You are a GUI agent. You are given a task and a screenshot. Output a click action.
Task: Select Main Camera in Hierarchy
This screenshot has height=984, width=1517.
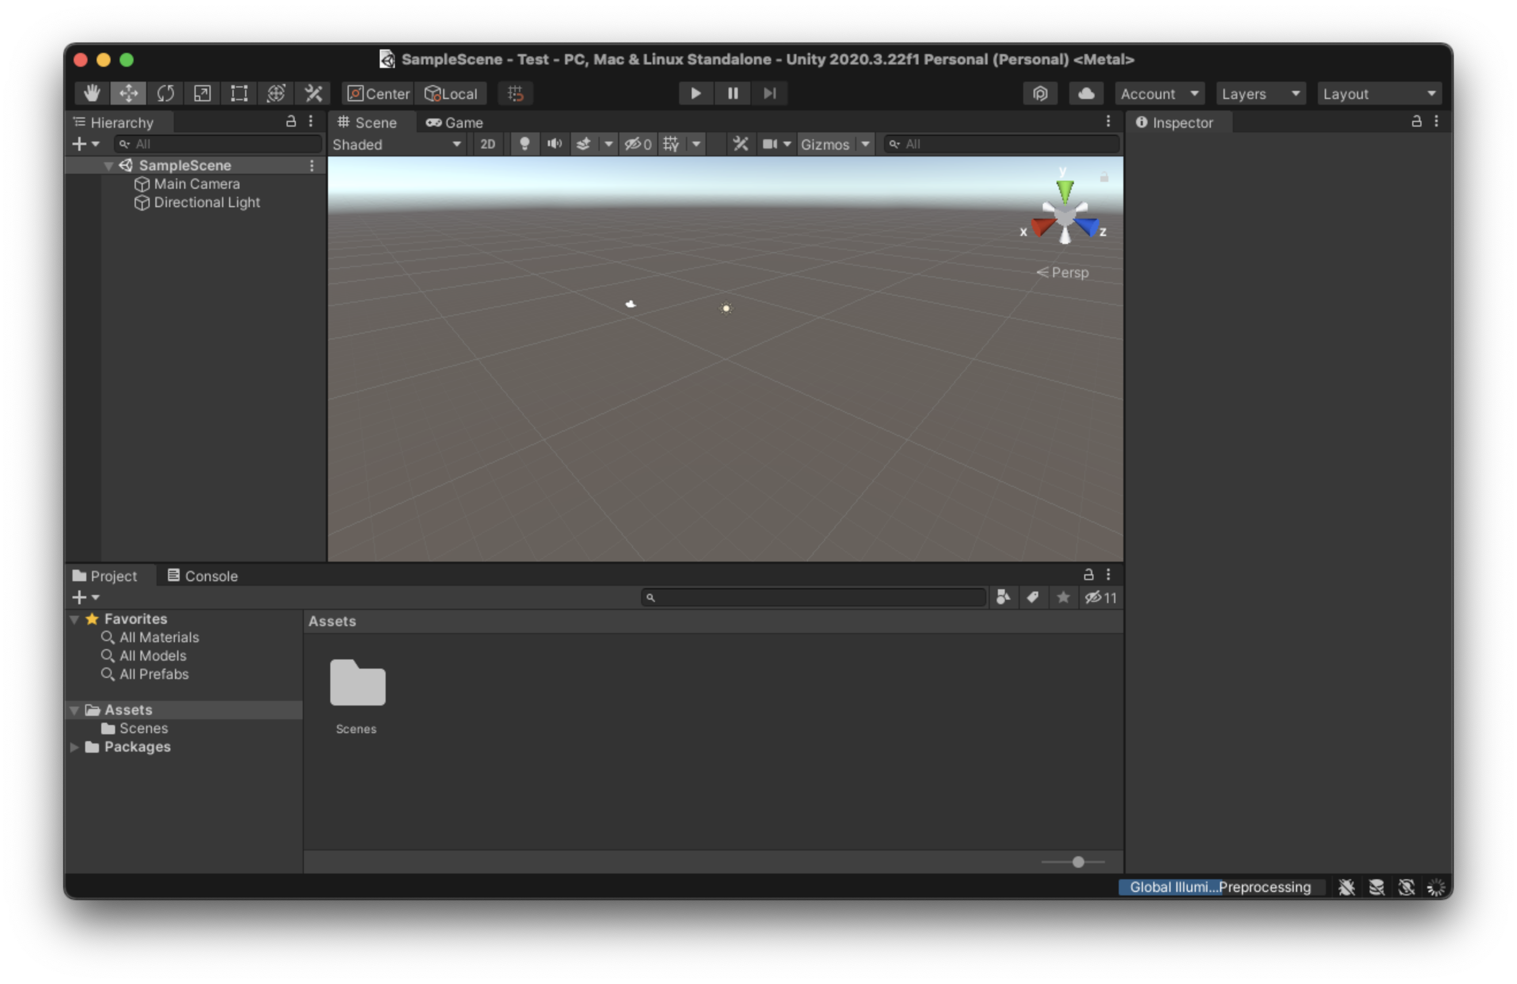(x=196, y=184)
